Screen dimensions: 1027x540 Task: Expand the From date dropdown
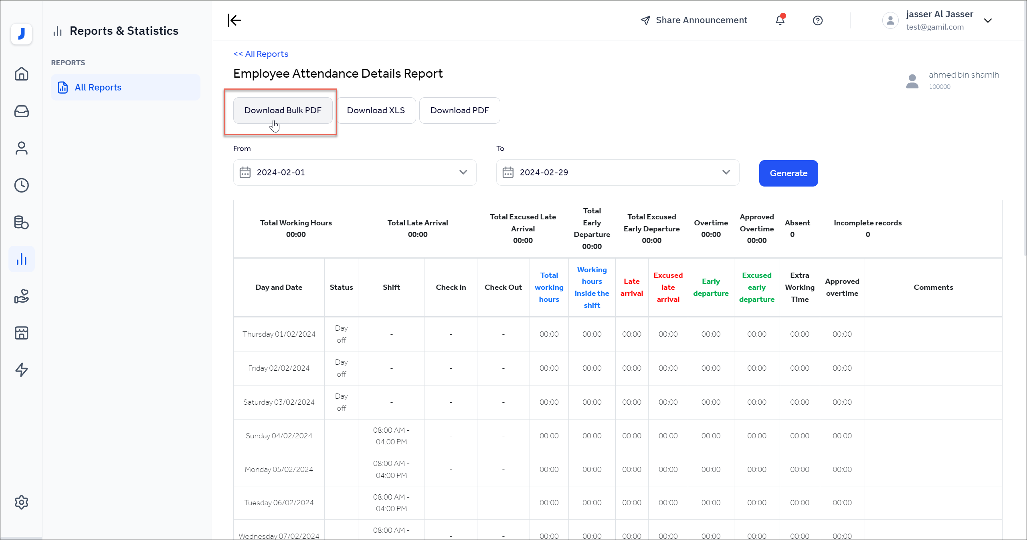463,173
